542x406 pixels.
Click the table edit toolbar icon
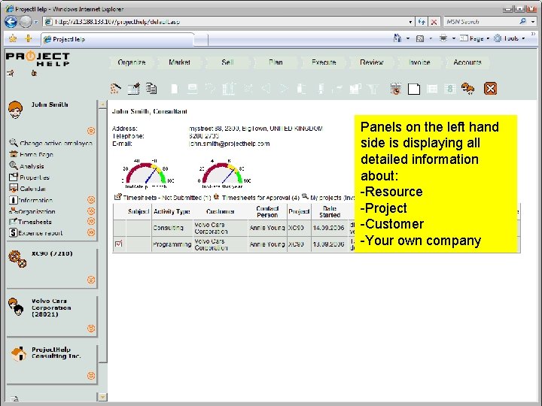pos(133,89)
